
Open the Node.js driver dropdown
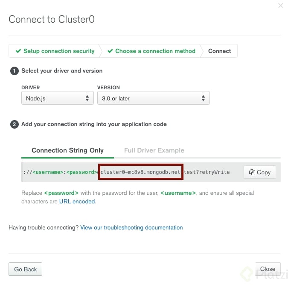tap(58, 98)
